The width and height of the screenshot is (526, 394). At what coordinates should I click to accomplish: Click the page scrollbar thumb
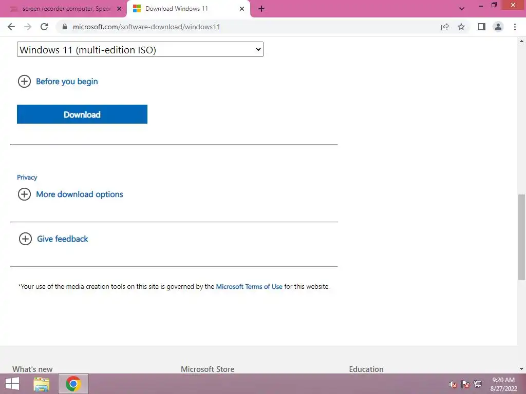coord(522,237)
